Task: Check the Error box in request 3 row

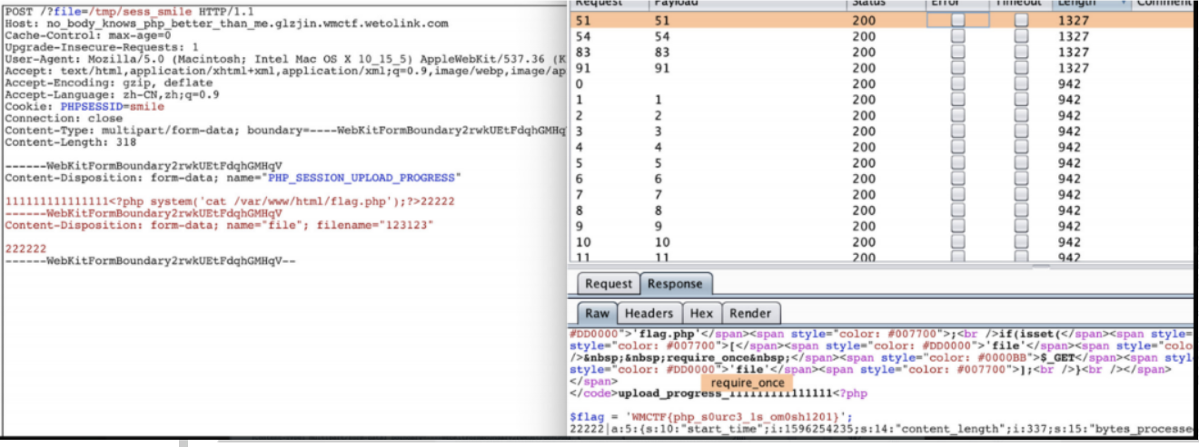Action: tap(957, 131)
